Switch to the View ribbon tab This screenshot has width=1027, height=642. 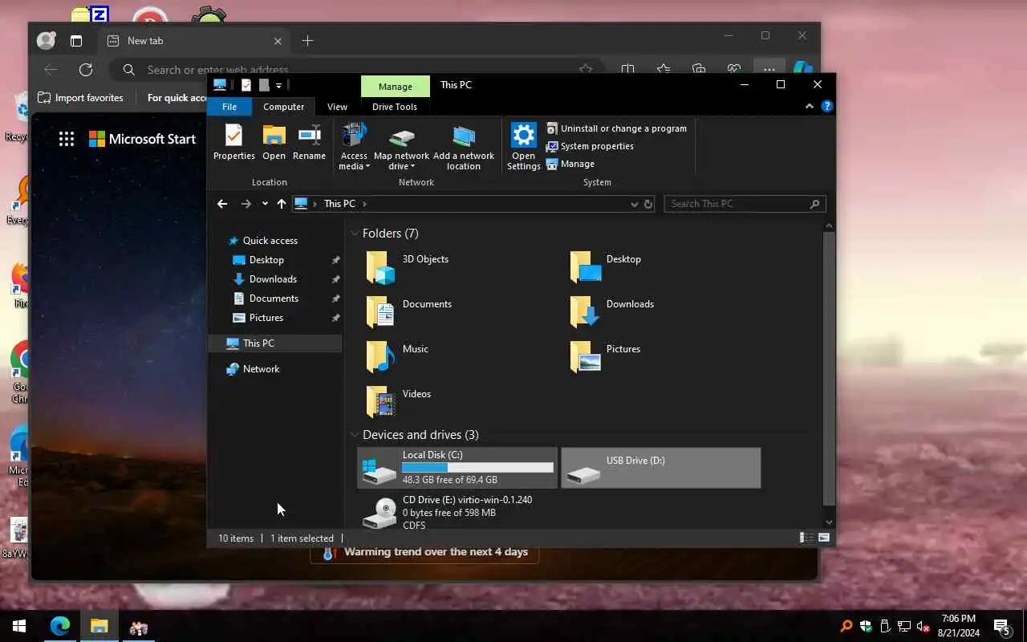click(x=337, y=107)
